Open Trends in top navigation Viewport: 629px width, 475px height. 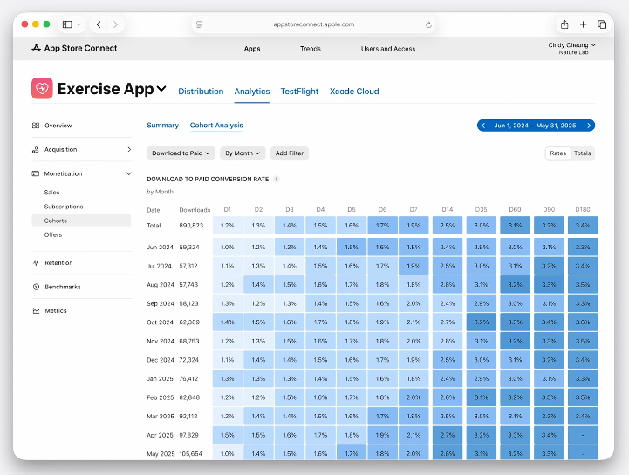coord(311,49)
